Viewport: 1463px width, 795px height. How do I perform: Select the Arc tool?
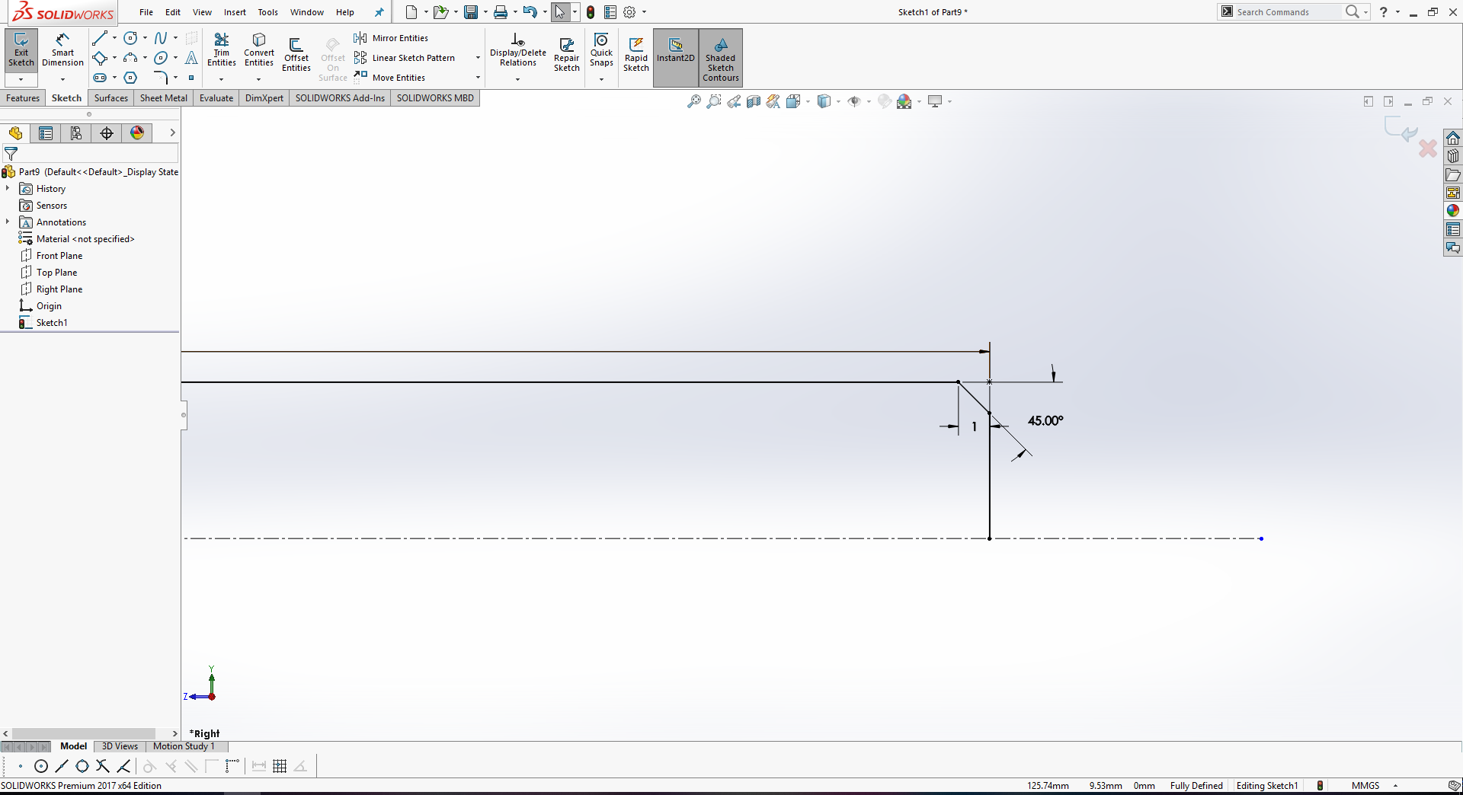pyautogui.click(x=130, y=58)
